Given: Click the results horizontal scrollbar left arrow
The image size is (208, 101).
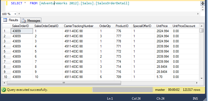Looking at the screenshot, I should (4, 83).
